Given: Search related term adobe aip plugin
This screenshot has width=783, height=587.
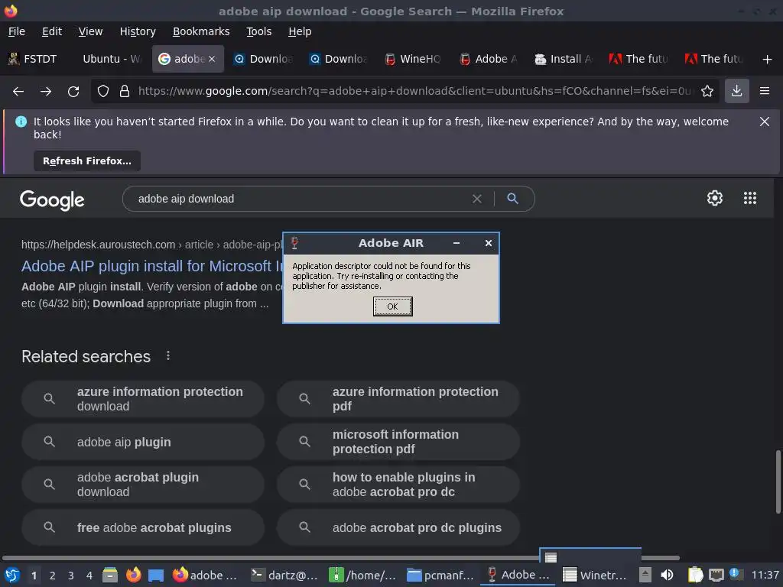Looking at the screenshot, I should click(x=142, y=442).
